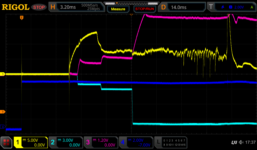Click the LXI network status icon

234,142
